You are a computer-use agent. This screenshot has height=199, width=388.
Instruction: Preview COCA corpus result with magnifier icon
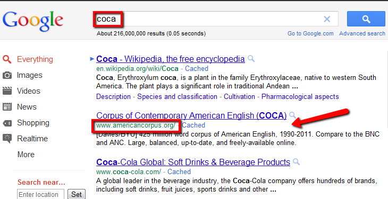292,115
